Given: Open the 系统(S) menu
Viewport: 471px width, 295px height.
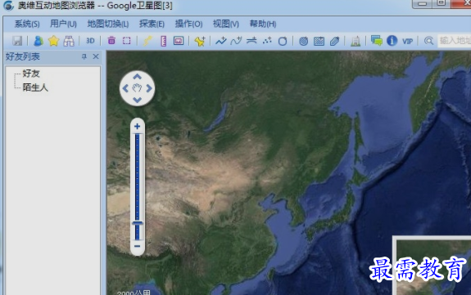Looking at the screenshot, I should point(27,24).
